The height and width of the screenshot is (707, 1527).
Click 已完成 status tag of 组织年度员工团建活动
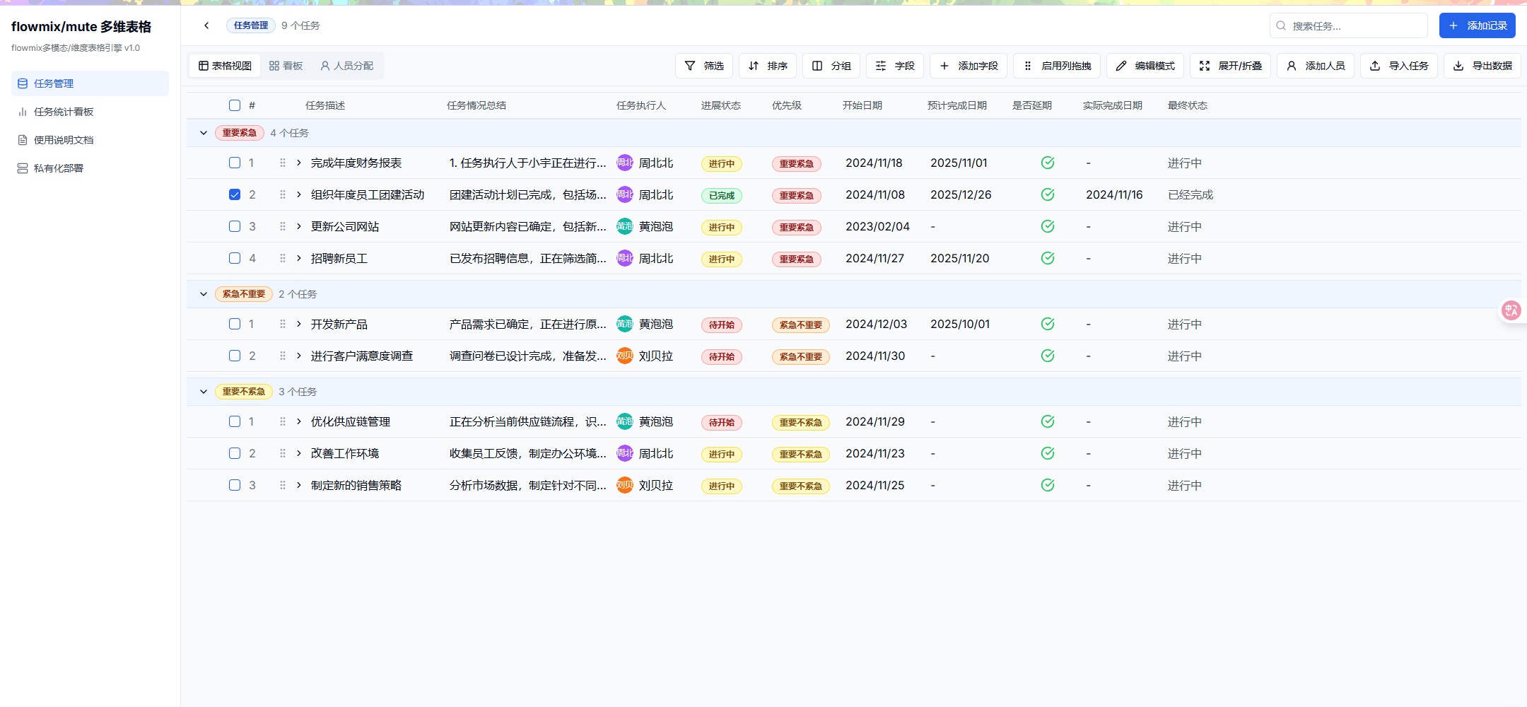(x=722, y=195)
